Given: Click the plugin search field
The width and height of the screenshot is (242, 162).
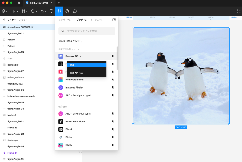Looking at the screenshot, I should [87, 31].
